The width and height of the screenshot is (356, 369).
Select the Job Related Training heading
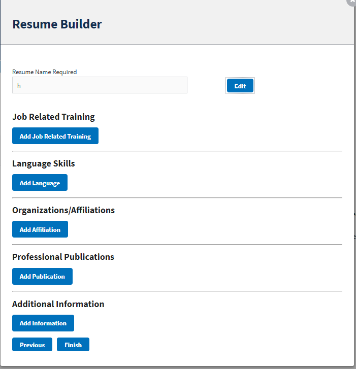pyautogui.click(x=53, y=117)
